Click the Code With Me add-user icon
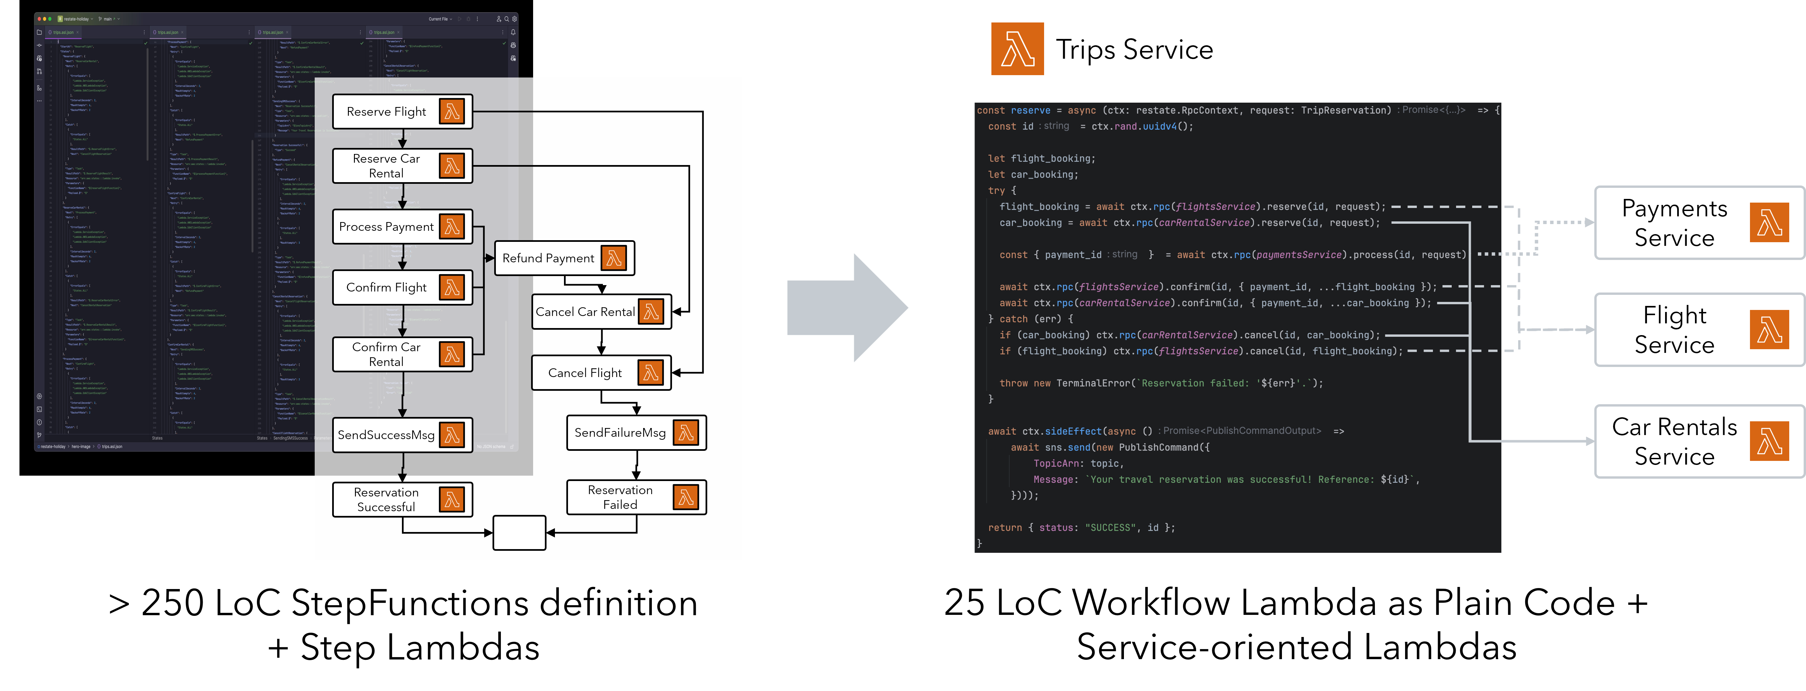The height and width of the screenshot is (691, 1806). 499,19
